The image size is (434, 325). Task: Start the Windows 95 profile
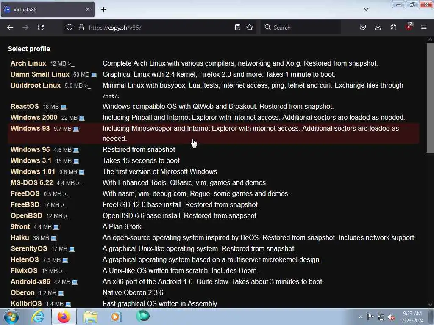[30, 149]
